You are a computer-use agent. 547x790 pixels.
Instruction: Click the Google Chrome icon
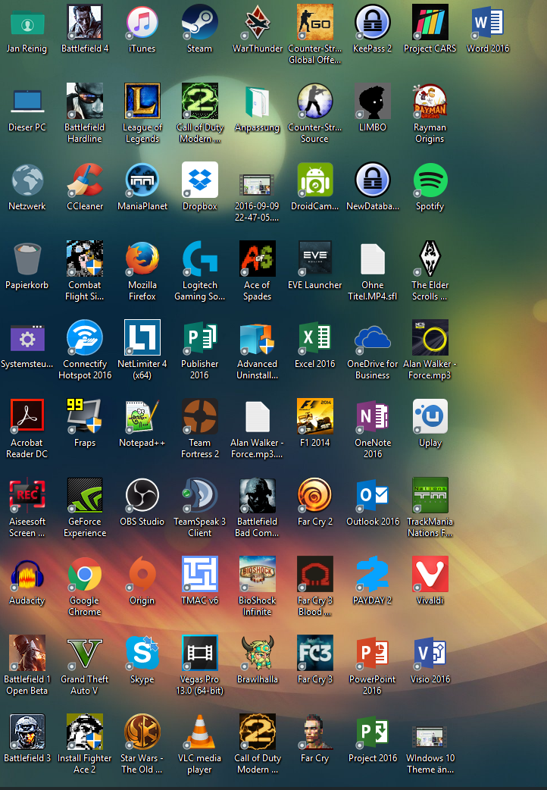coord(85,574)
